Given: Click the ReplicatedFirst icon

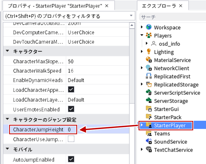Looking at the screenshot, I should (149, 76).
